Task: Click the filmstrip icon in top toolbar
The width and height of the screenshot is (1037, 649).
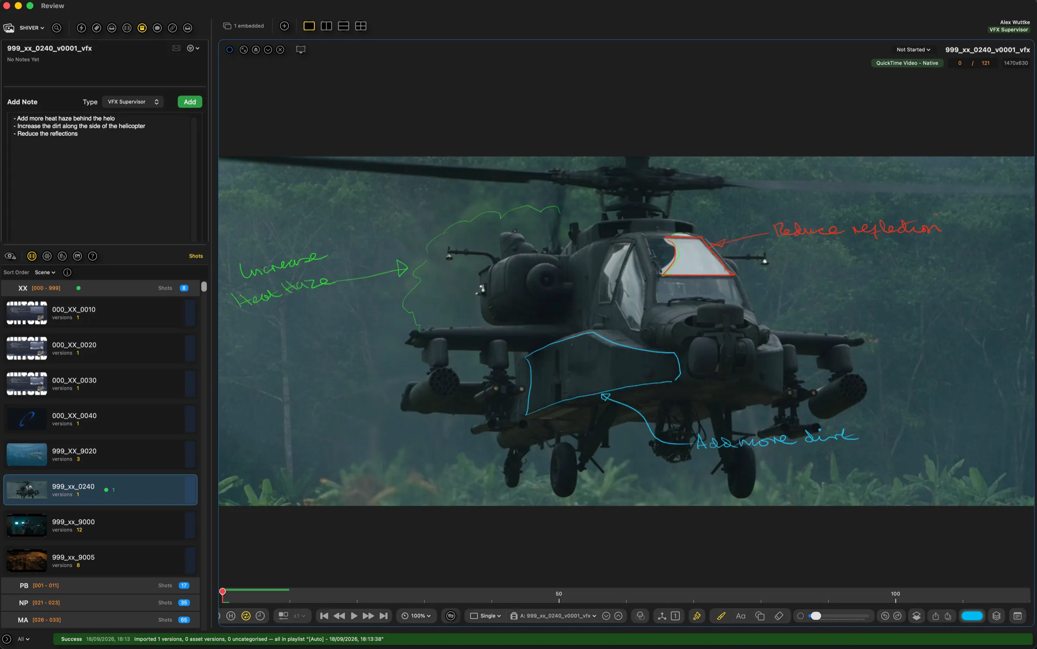Action: click(x=127, y=28)
